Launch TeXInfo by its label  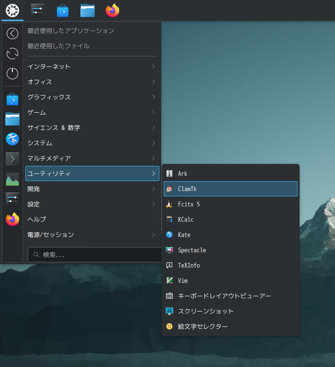click(189, 265)
